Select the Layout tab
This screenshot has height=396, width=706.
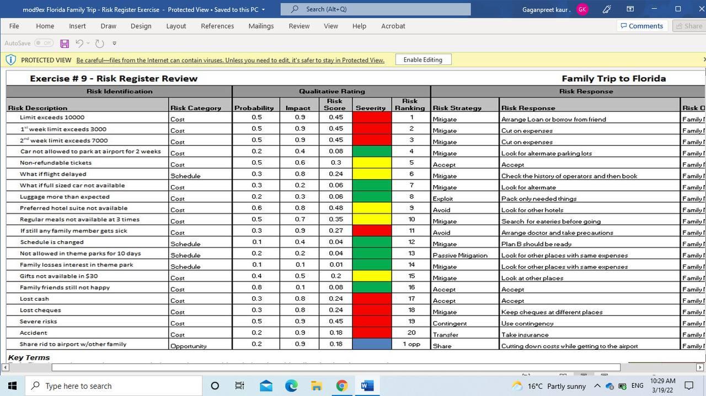[176, 26]
